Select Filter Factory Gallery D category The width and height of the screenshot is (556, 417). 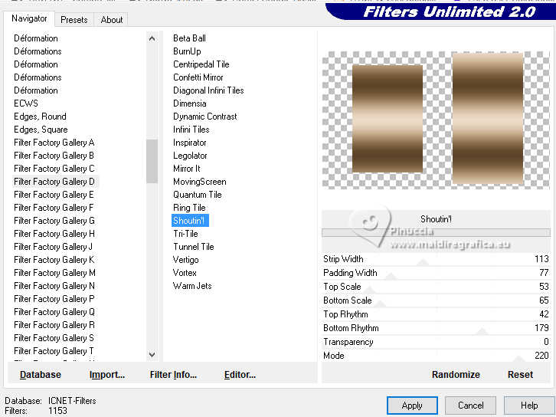pyautogui.click(x=54, y=182)
